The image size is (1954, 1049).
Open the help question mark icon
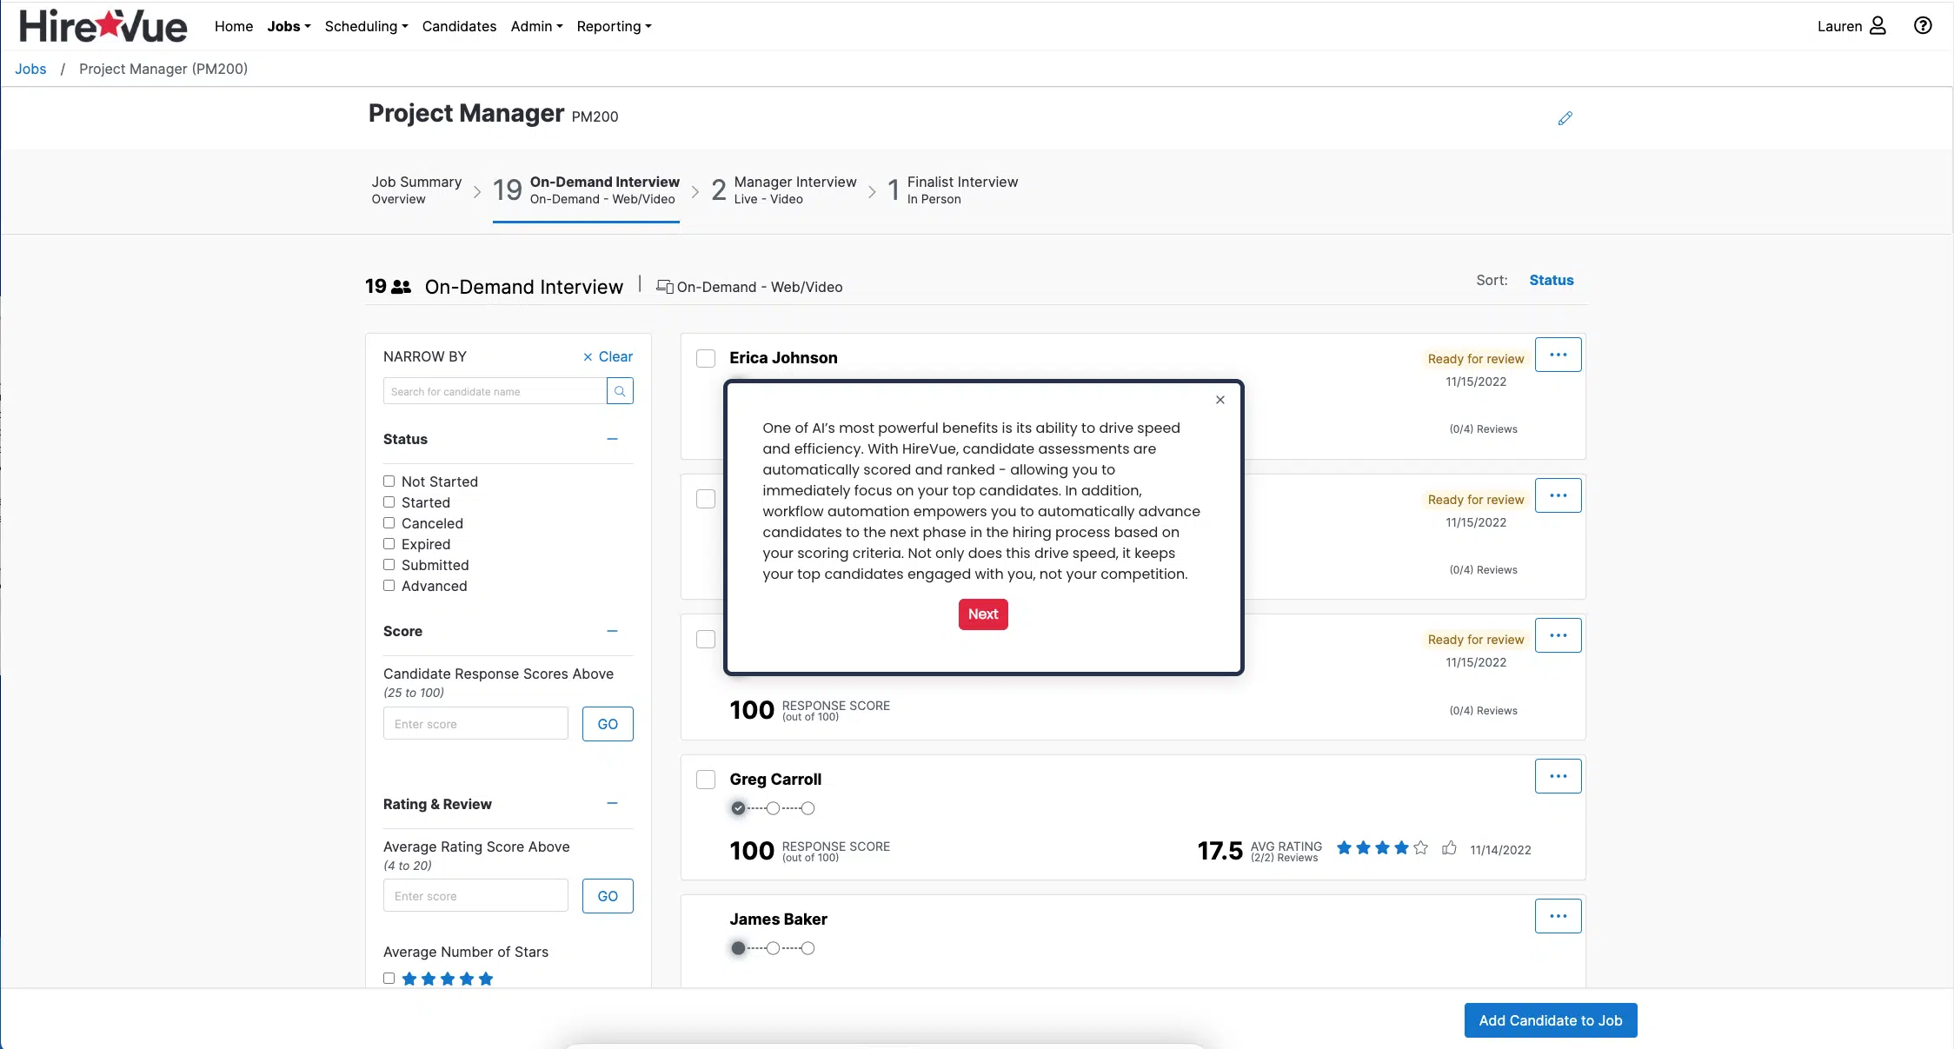(1923, 26)
